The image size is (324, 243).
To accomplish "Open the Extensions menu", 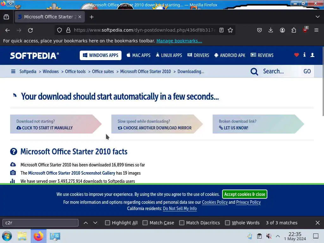I will pos(294,30).
